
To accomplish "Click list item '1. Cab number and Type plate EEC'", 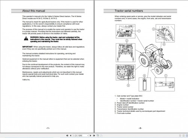I will point(128,96).
